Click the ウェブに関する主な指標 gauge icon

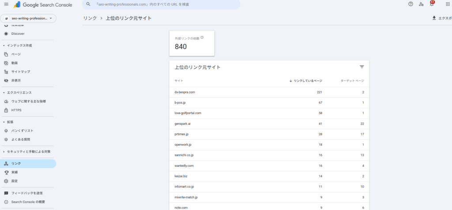click(6, 101)
